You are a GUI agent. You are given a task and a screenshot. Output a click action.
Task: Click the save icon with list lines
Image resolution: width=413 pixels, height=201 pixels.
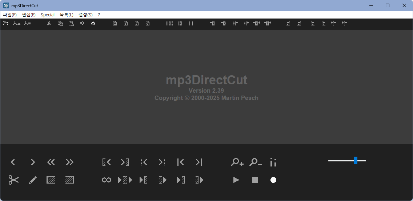(x=27, y=23)
